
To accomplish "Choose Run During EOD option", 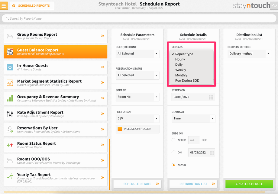I will [191, 81].
